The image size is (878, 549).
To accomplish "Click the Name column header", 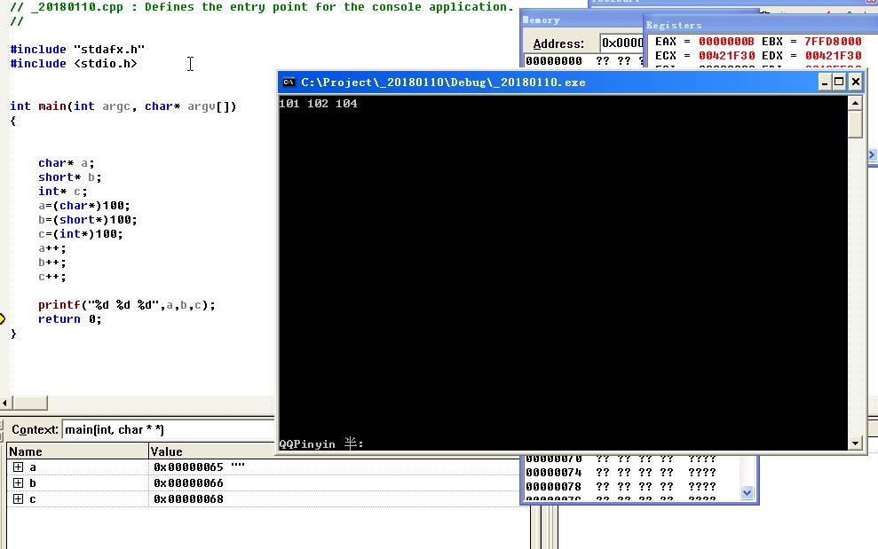I will (x=77, y=451).
